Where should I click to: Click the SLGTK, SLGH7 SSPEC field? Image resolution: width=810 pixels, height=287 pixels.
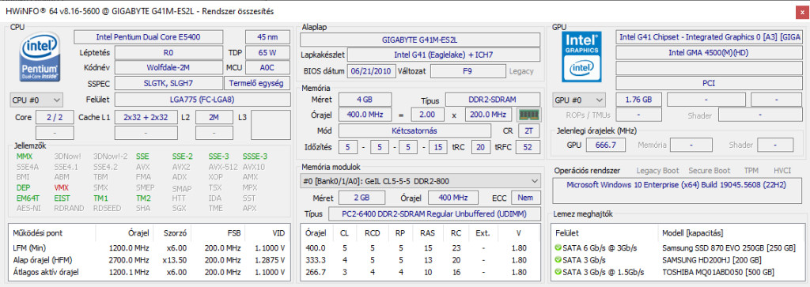point(168,83)
